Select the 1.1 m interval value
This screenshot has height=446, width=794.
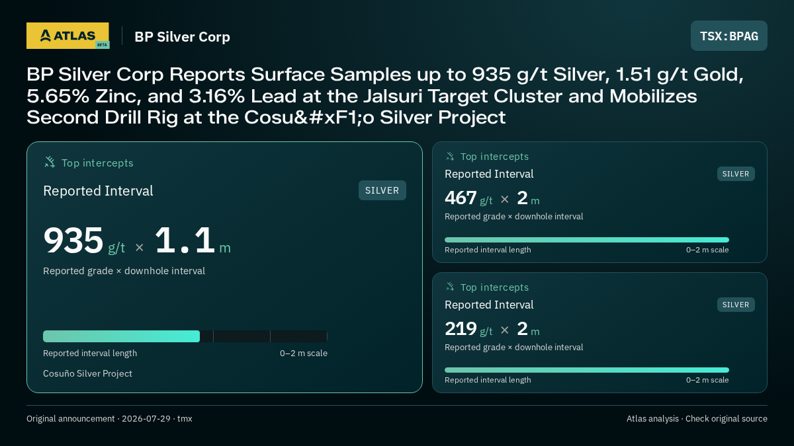(x=193, y=241)
